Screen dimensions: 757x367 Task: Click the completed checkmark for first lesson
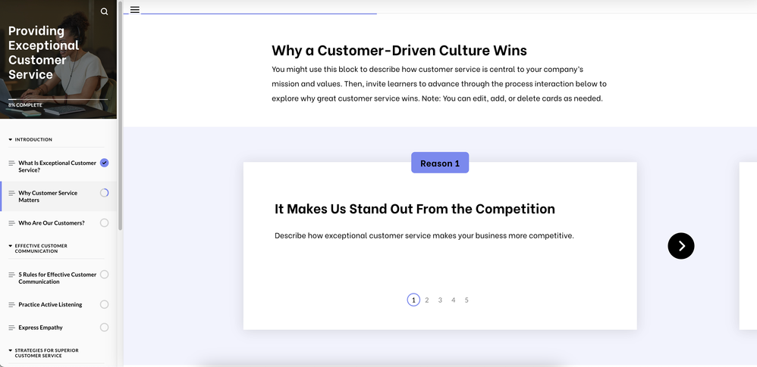[104, 163]
